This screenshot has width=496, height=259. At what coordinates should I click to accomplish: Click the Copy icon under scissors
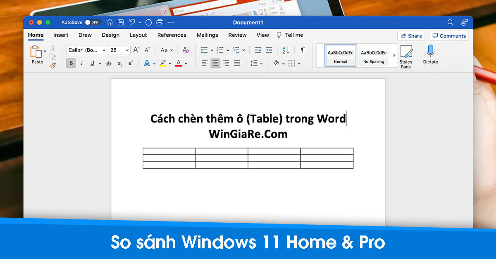coord(53,57)
